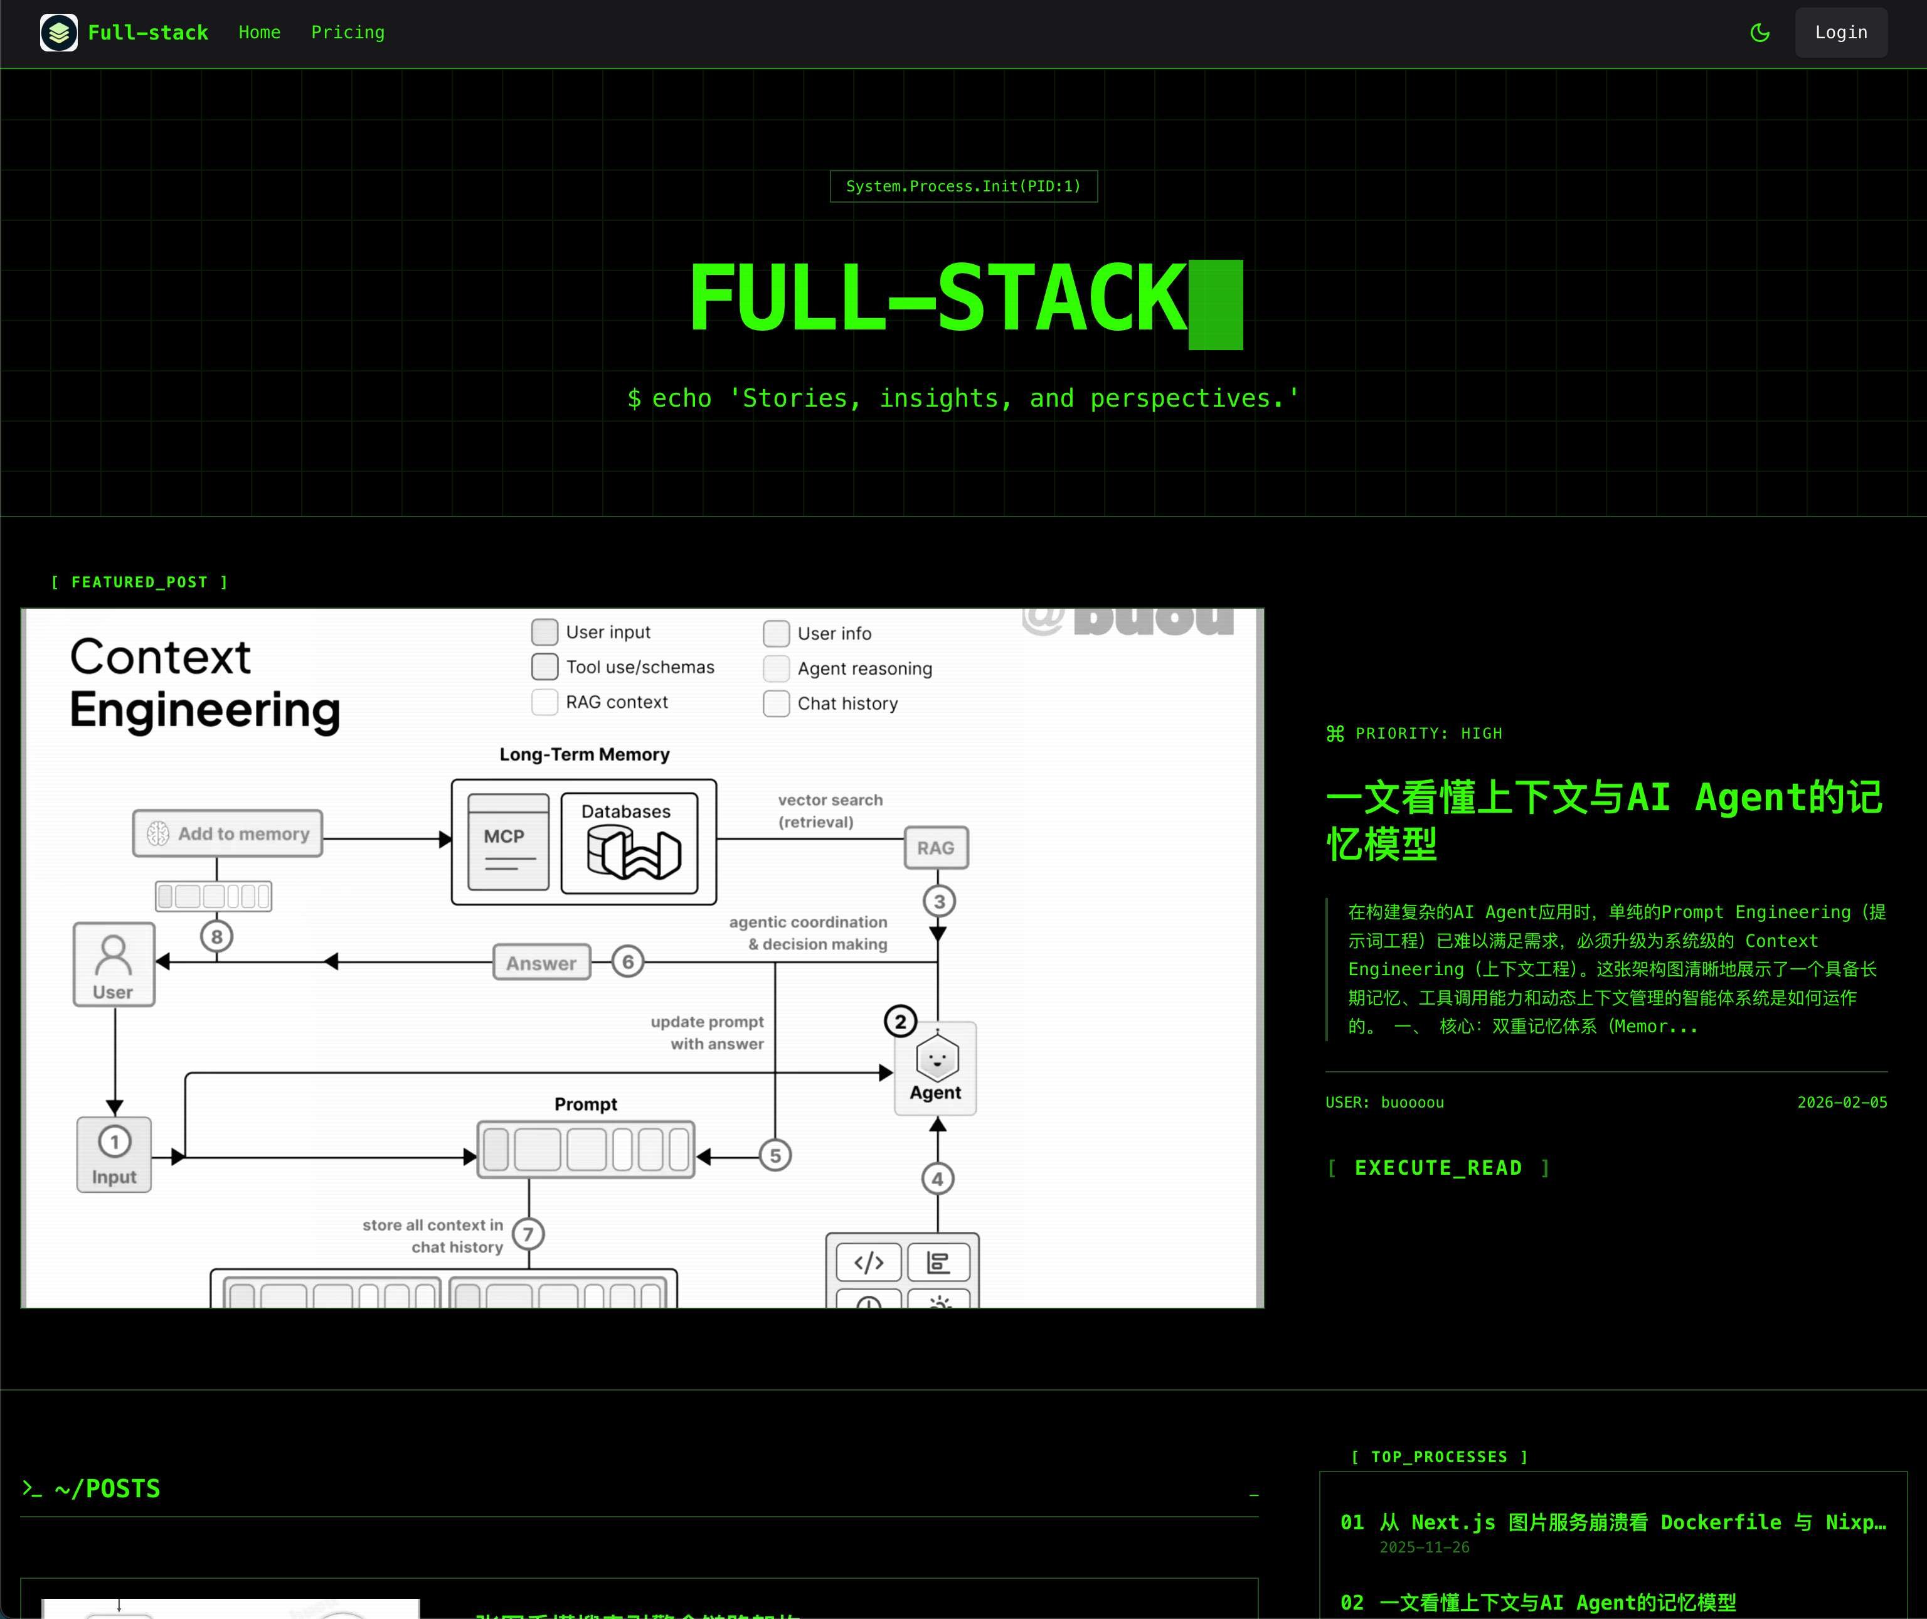The height and width of the screenshot is (1619, 1927).
Task: Click the terminal prompt icon next to ~/POSTS
Action: pos(32,1488)
